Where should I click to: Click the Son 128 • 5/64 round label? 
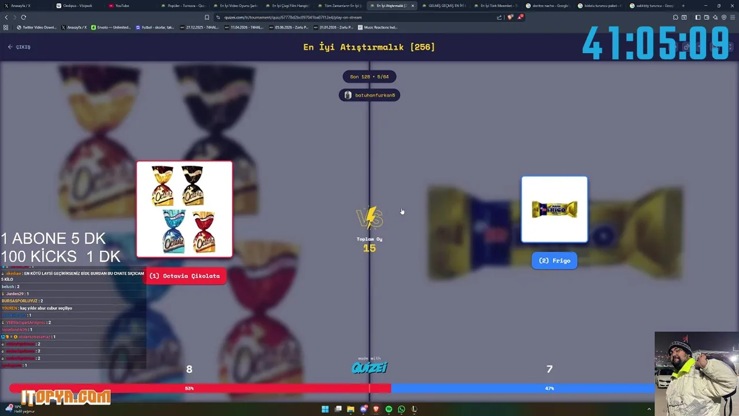pyautogui.click(x=369, y=77)
